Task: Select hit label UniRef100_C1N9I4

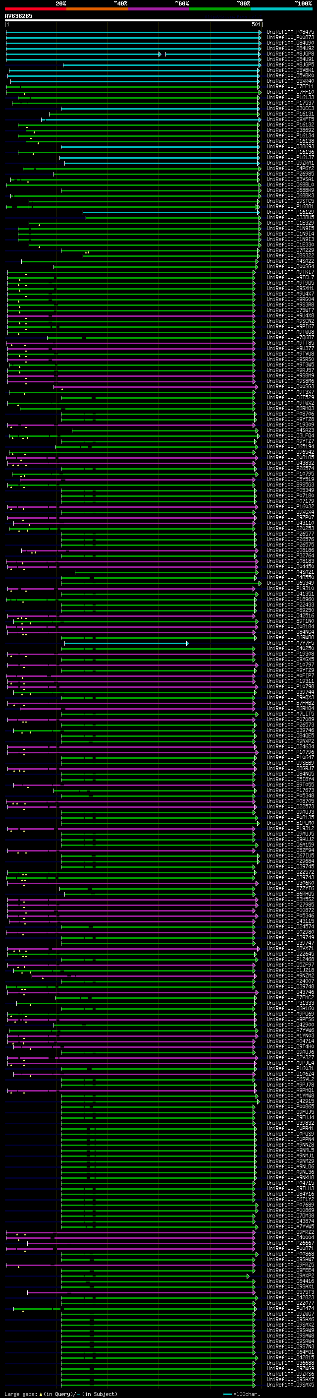Action: click(290, 234)
